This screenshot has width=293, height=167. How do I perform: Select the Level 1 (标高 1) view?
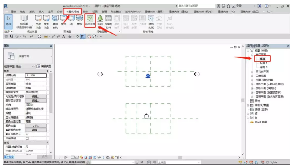point(264,63)
